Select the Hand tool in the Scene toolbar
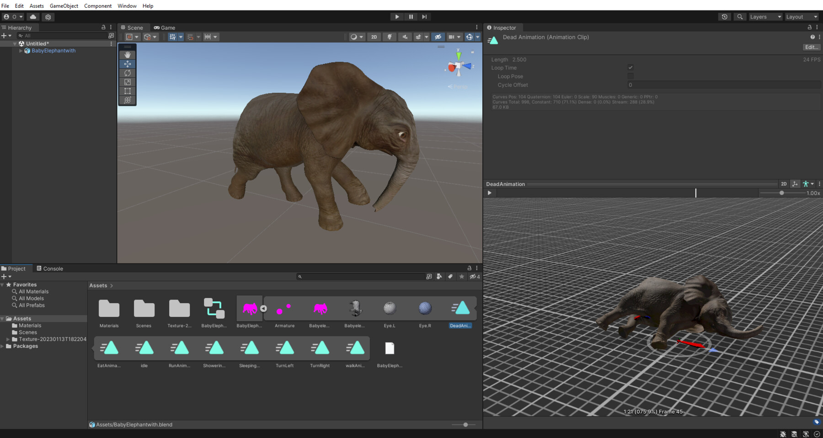Screen dimensions: 823x438 click(127, 54)
